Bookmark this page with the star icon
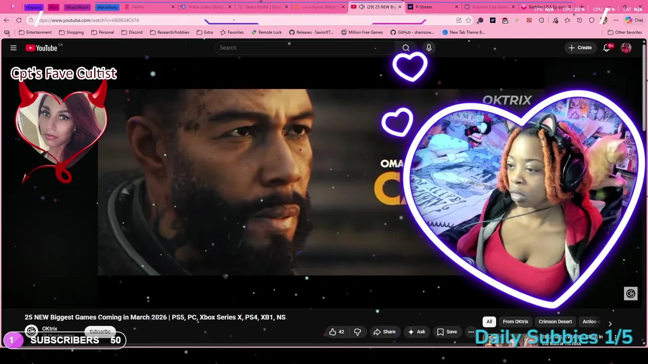The width and height of the screenshot is (648, 364). [469, 20]
